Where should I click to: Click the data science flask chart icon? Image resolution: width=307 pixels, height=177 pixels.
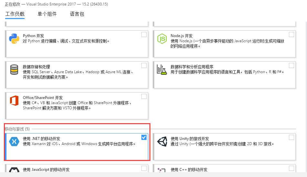coord(162,70)
